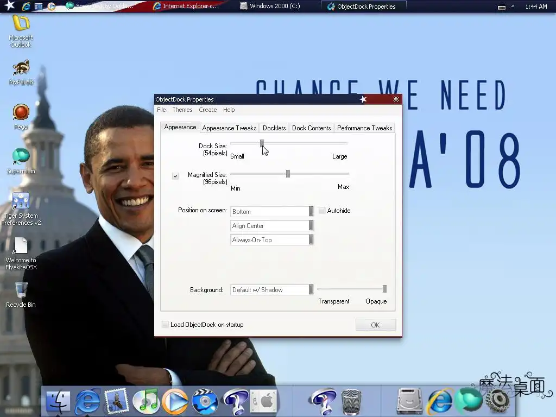Select Microsoft Outlook desktop icon
The width and height of the screenshot is (556, 417).
pos(21,31)
